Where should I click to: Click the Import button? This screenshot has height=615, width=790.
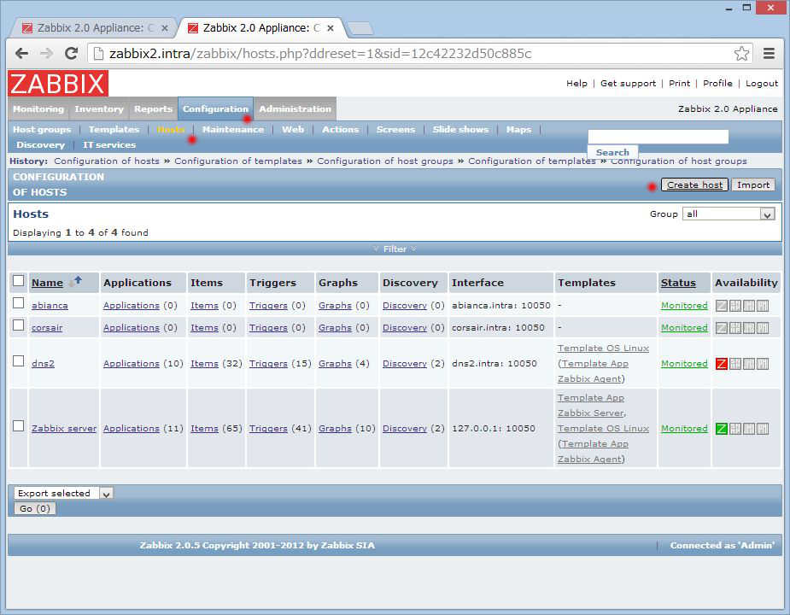coord(753,185)
